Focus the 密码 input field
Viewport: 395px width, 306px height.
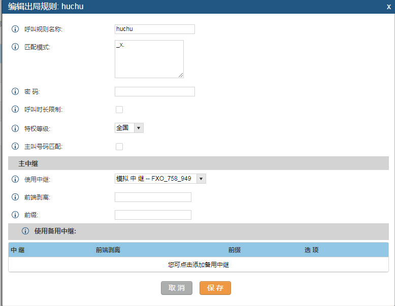click(154, 91)
